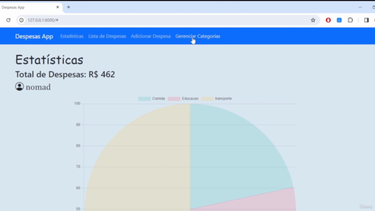
Task: Bookmark this page with the star icon
Action: coord(313,20)
